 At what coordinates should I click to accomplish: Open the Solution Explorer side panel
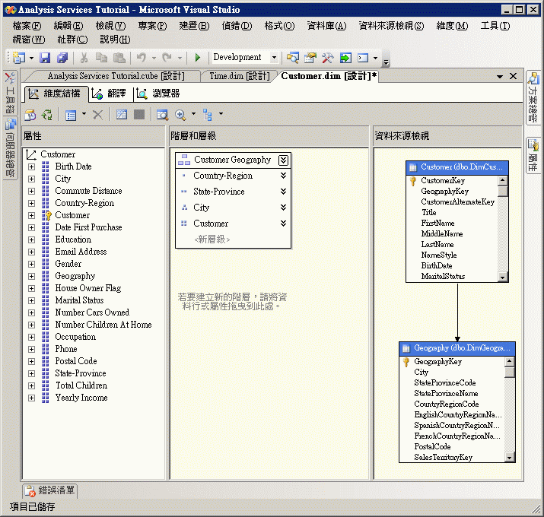click(533, 97)
